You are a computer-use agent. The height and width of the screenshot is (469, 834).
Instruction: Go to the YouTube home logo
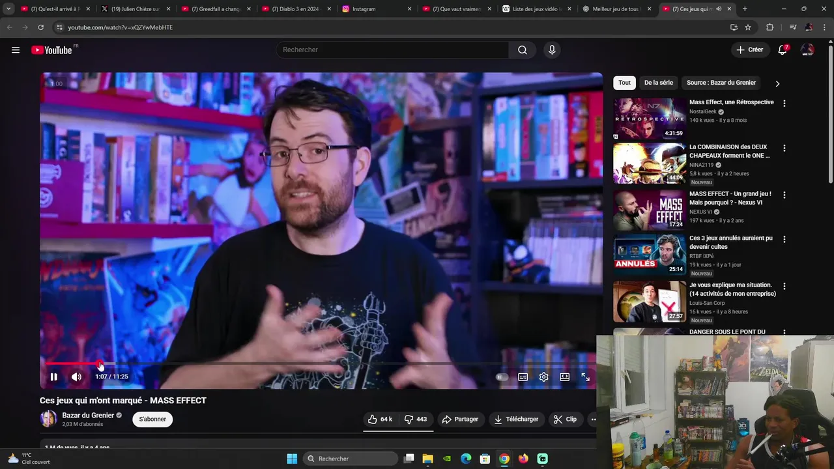[51, 50]
